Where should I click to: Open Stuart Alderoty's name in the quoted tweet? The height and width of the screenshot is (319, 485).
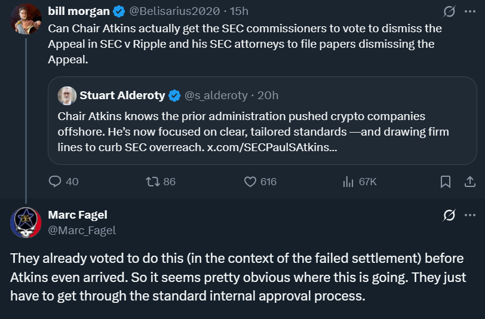tap(123, 96)
